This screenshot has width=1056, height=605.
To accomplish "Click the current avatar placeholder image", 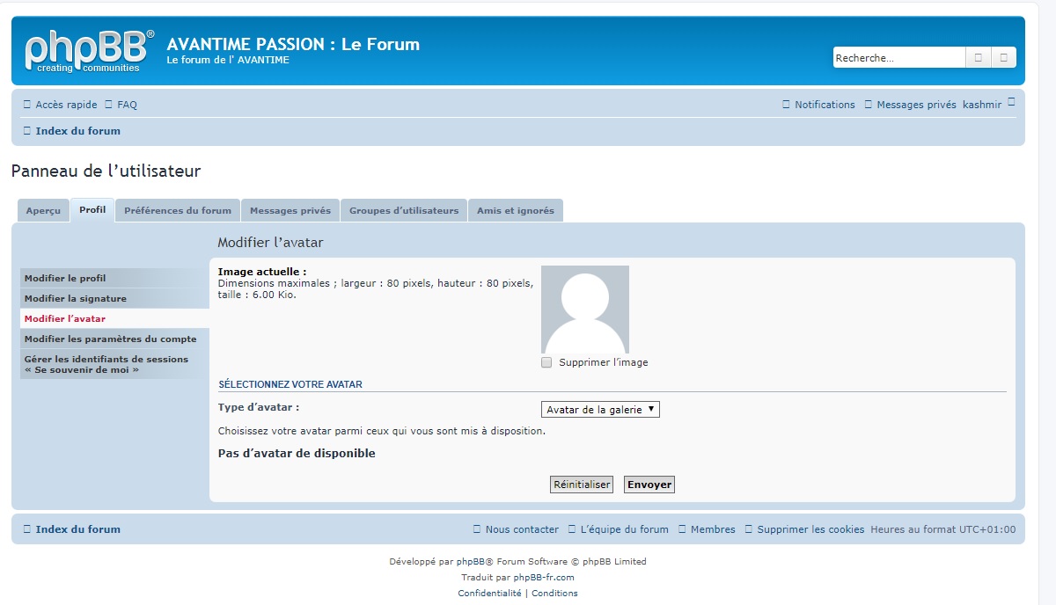I will pos(585,310).
